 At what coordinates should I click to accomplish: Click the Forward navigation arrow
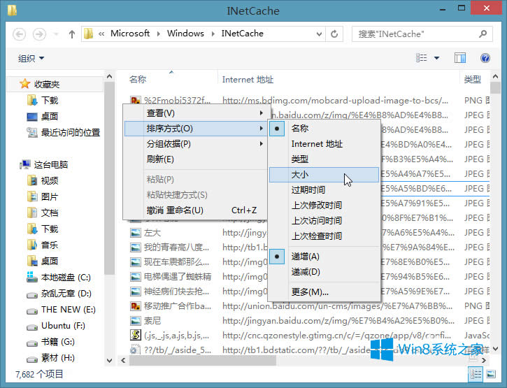coord(39,34)
